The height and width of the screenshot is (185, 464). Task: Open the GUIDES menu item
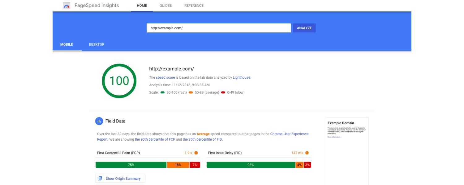[x=165, y=5]
